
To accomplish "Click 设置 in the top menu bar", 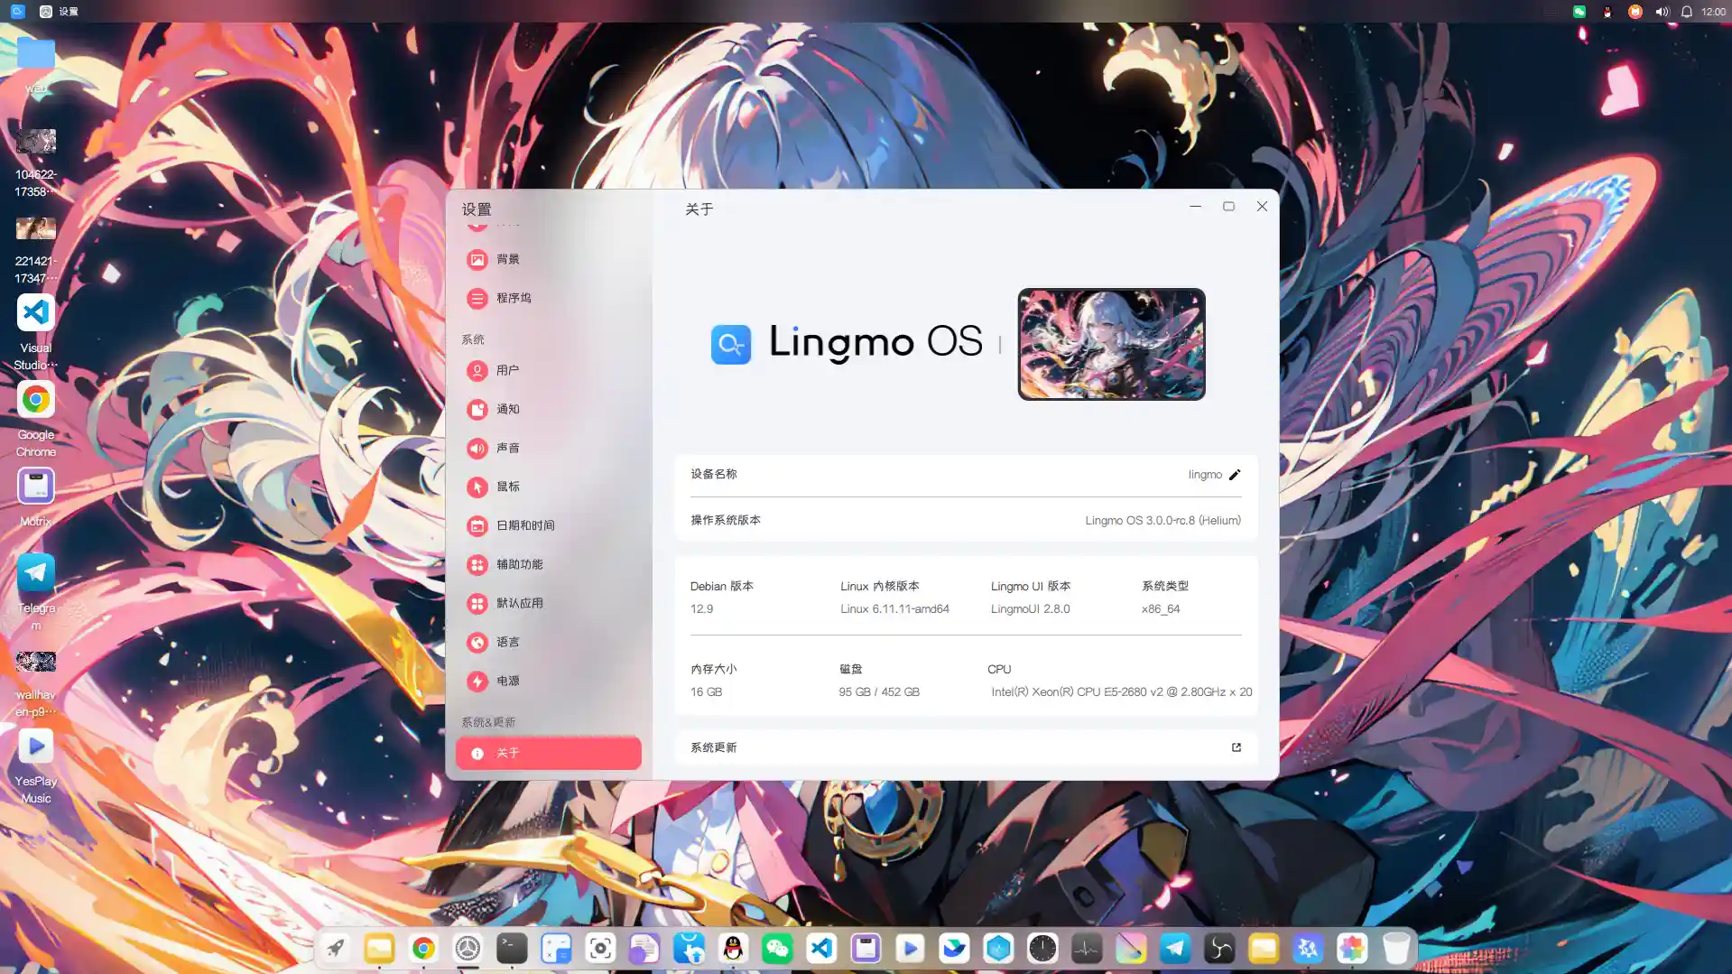I will click(68, 11).
